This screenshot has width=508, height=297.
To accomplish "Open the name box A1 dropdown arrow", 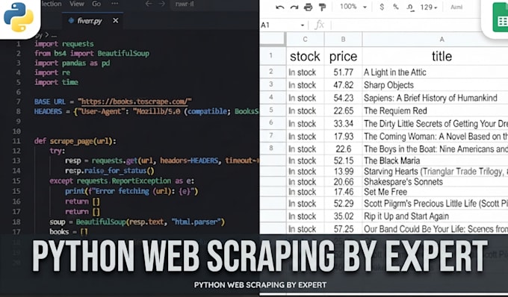I will 303,25.
